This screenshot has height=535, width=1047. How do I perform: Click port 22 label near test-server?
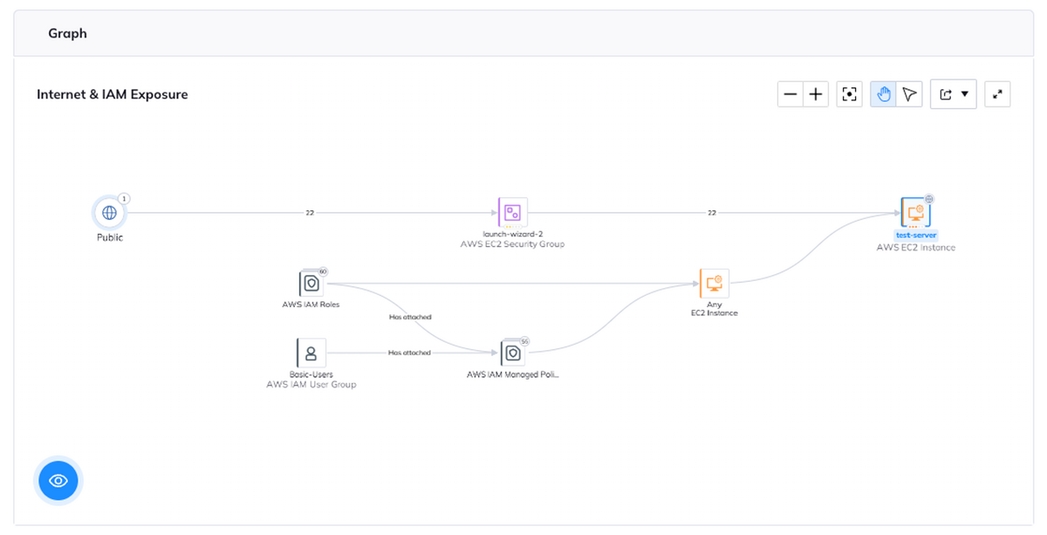712,212
